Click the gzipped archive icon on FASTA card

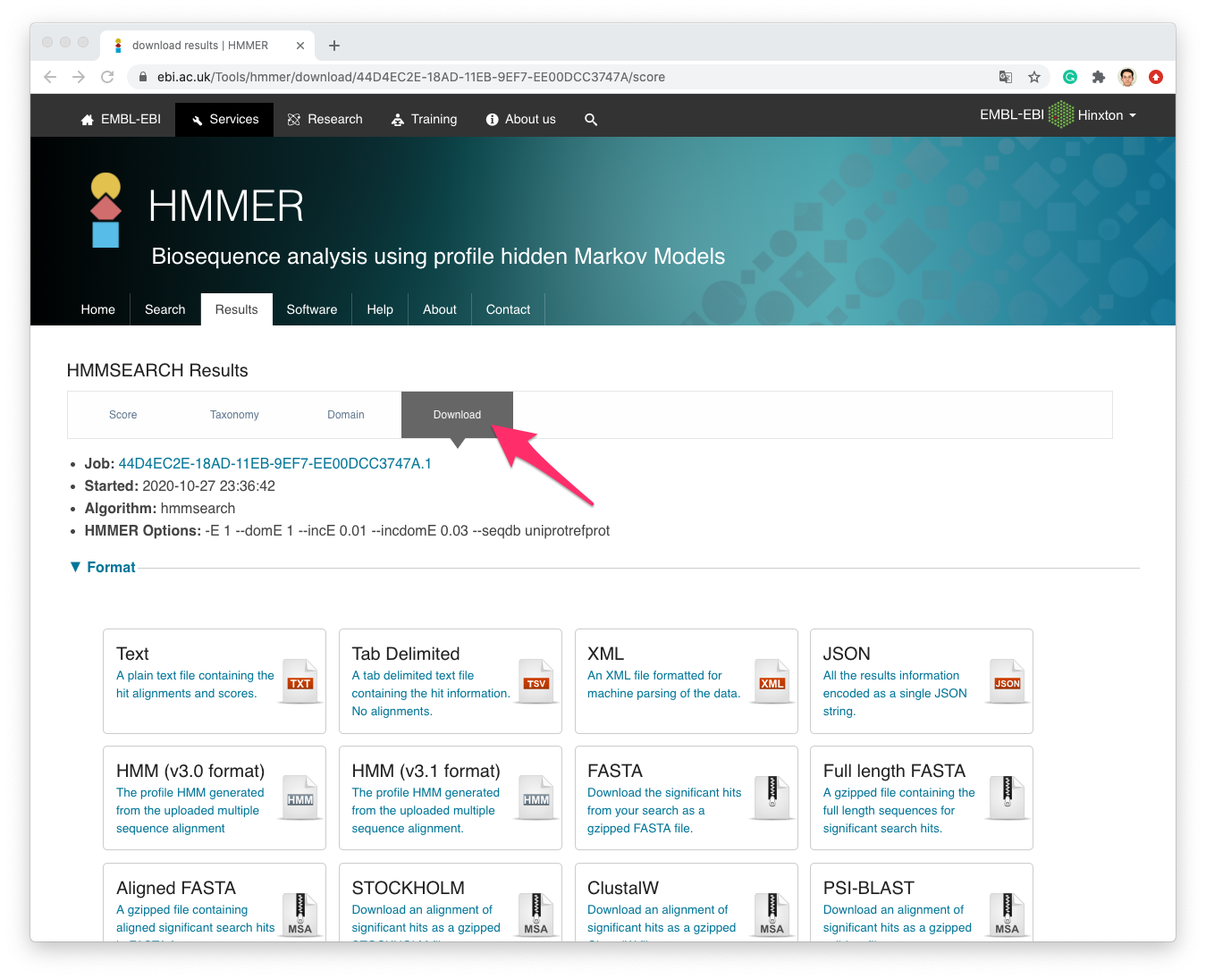tap(772, 798)
